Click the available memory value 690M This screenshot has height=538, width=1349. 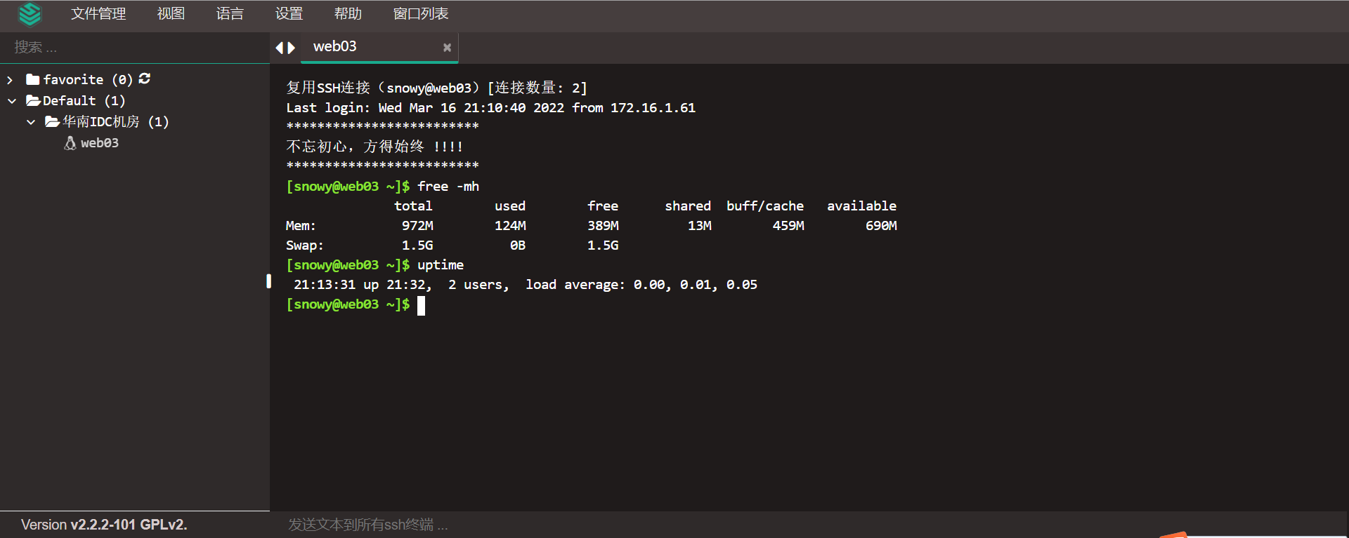pyautogui.click(x=881, y=226)
